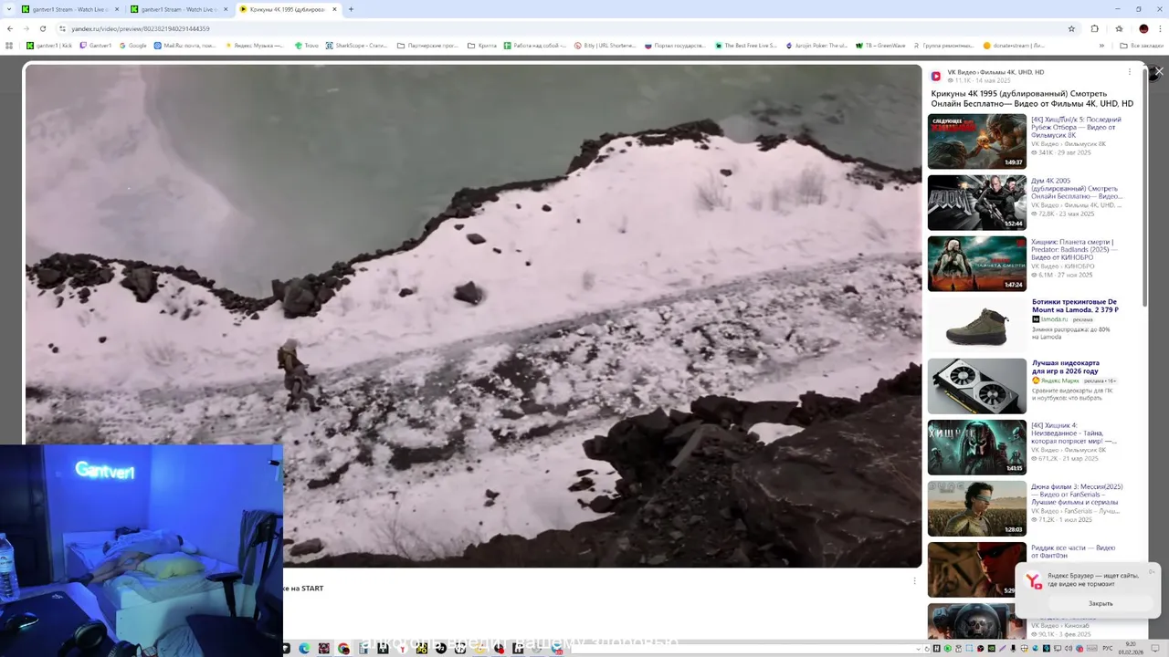Open the Trovo bookmark
The height and width of the screenshot is (657, 1169).
pos(307,45)
